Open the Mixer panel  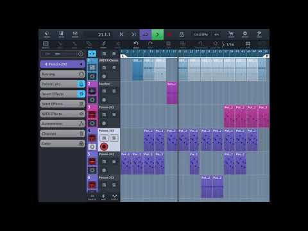75,34
